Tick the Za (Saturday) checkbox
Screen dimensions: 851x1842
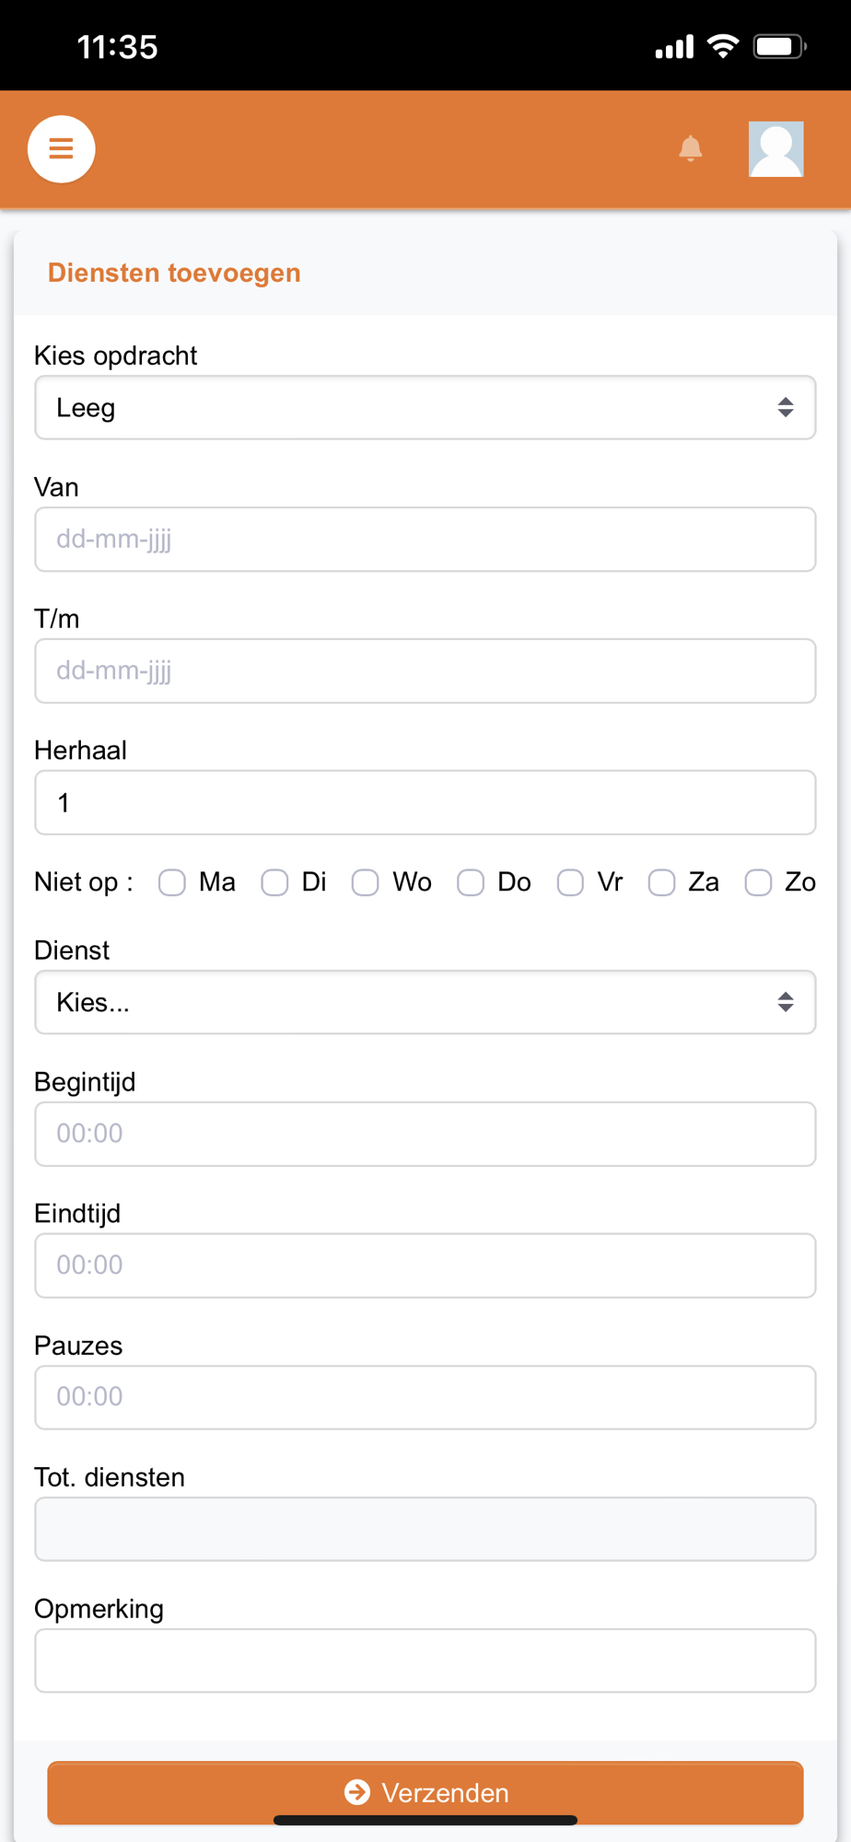[661, 882]
